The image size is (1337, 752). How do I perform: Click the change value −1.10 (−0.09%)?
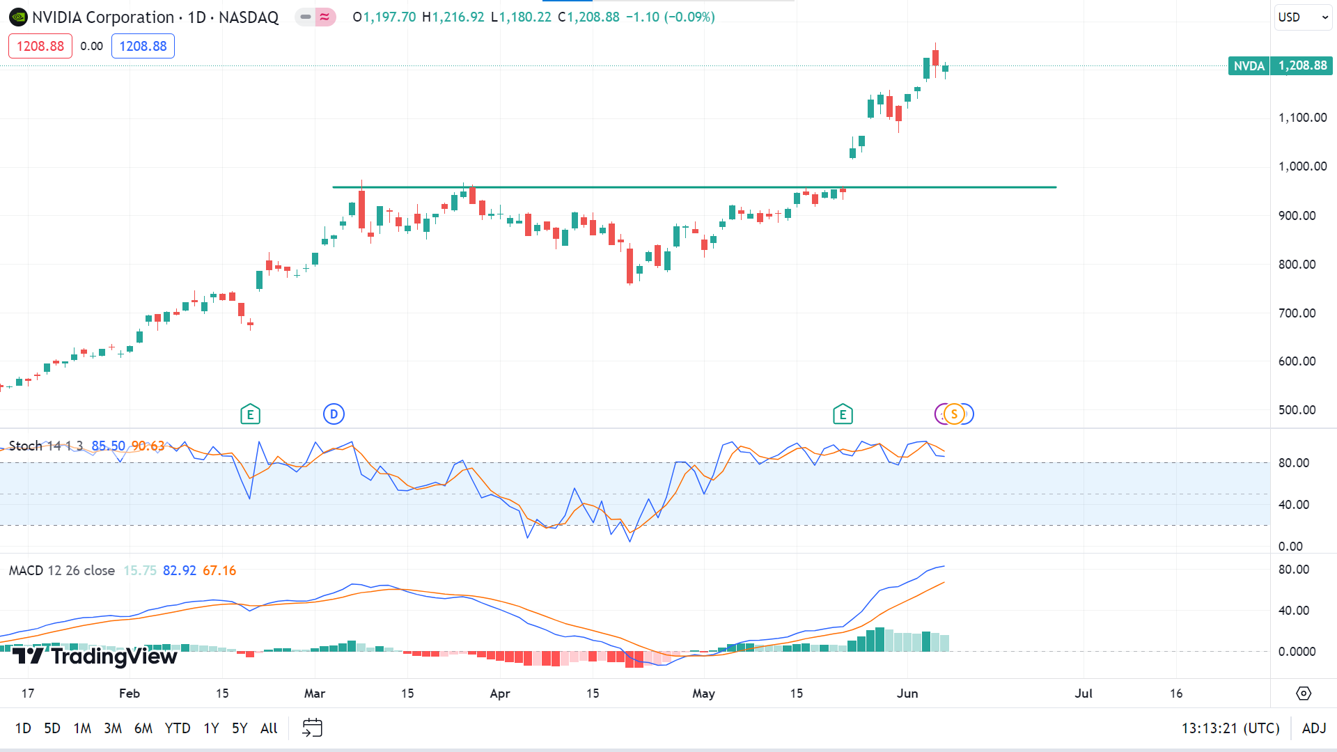click(x=670, y=17)
